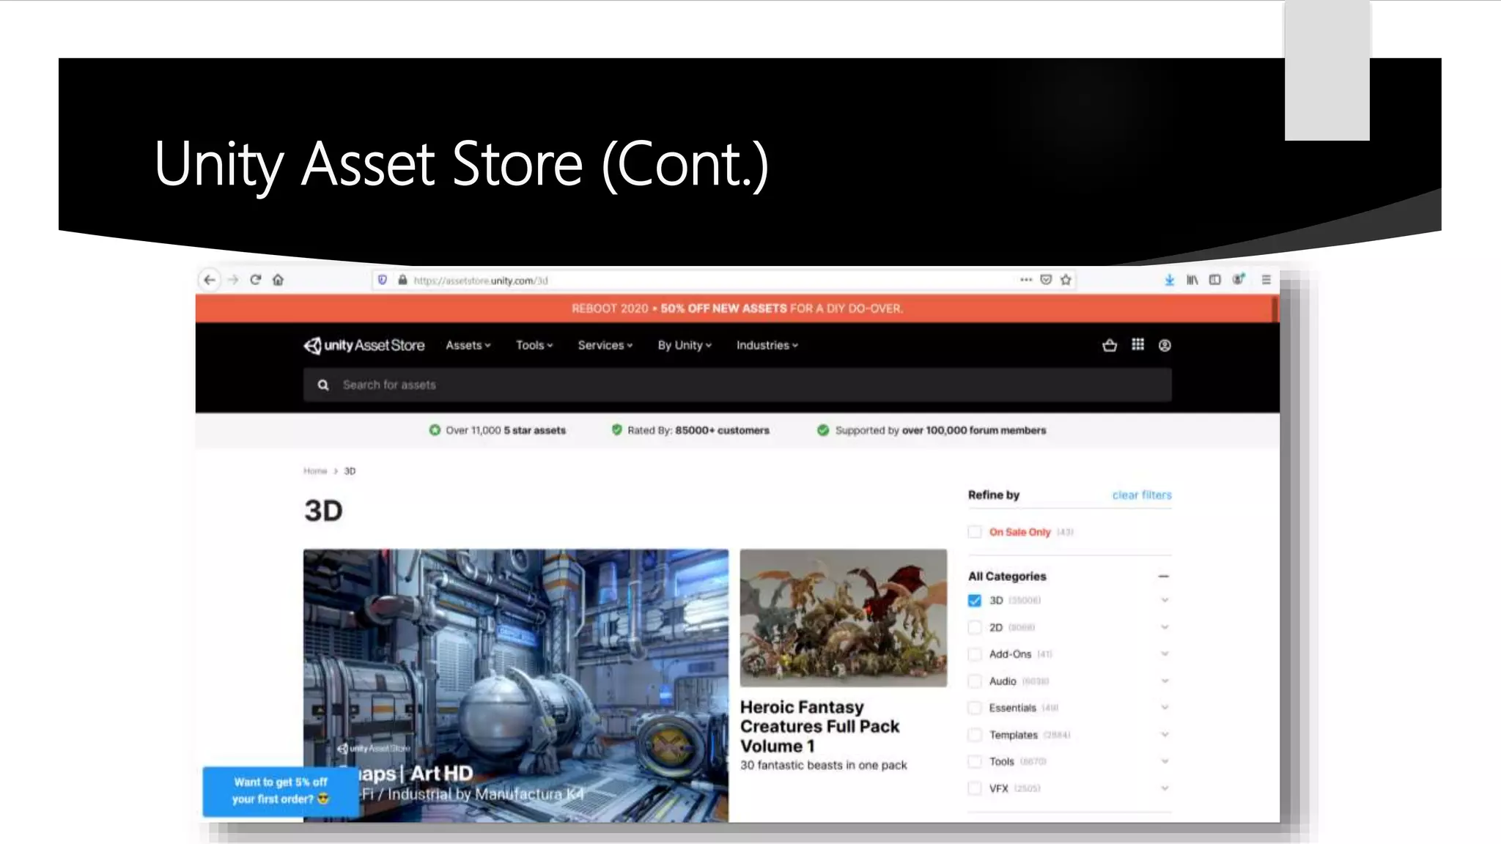The width and height of the screenshot is (1501, 844).
Task: Open the browser library icon
Action: 1192,280
